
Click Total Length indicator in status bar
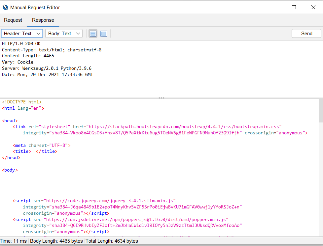pos(112,241)
